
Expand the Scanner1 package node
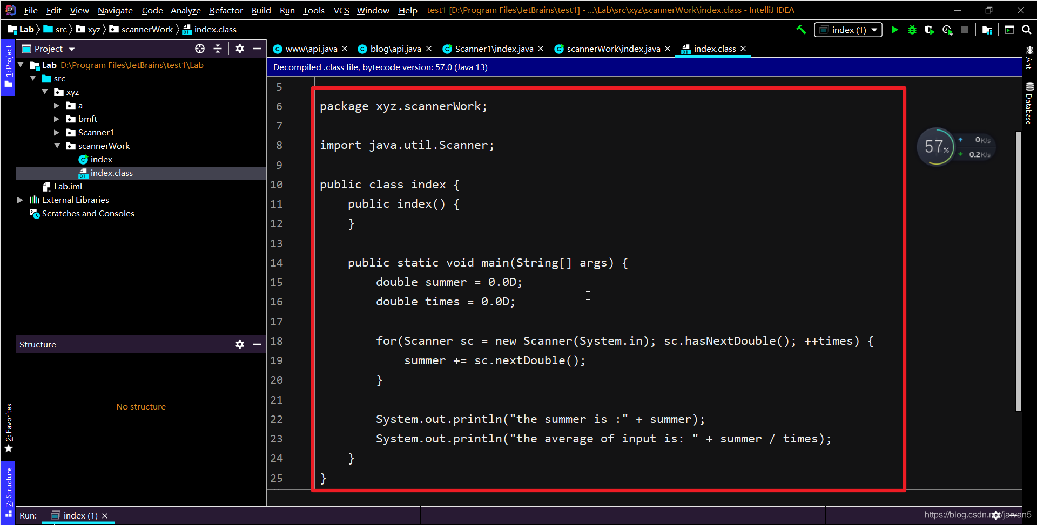(57, 132)
